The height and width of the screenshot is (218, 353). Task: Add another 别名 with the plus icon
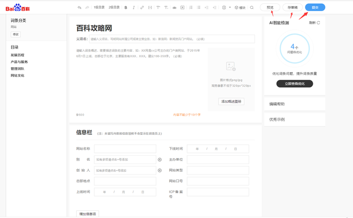click(159, 160)
